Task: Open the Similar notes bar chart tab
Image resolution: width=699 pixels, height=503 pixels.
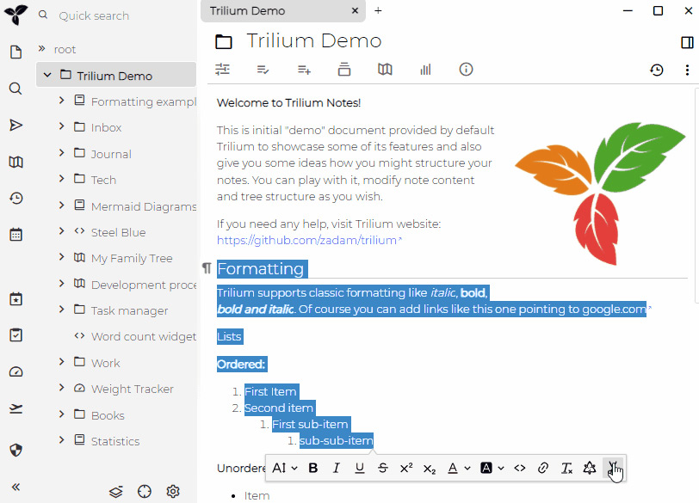Action: point(425,70)
